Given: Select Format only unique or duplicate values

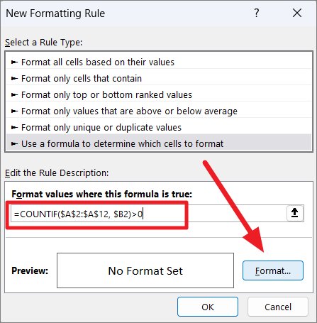Looking at the screenshot, I should coord(159,128).
